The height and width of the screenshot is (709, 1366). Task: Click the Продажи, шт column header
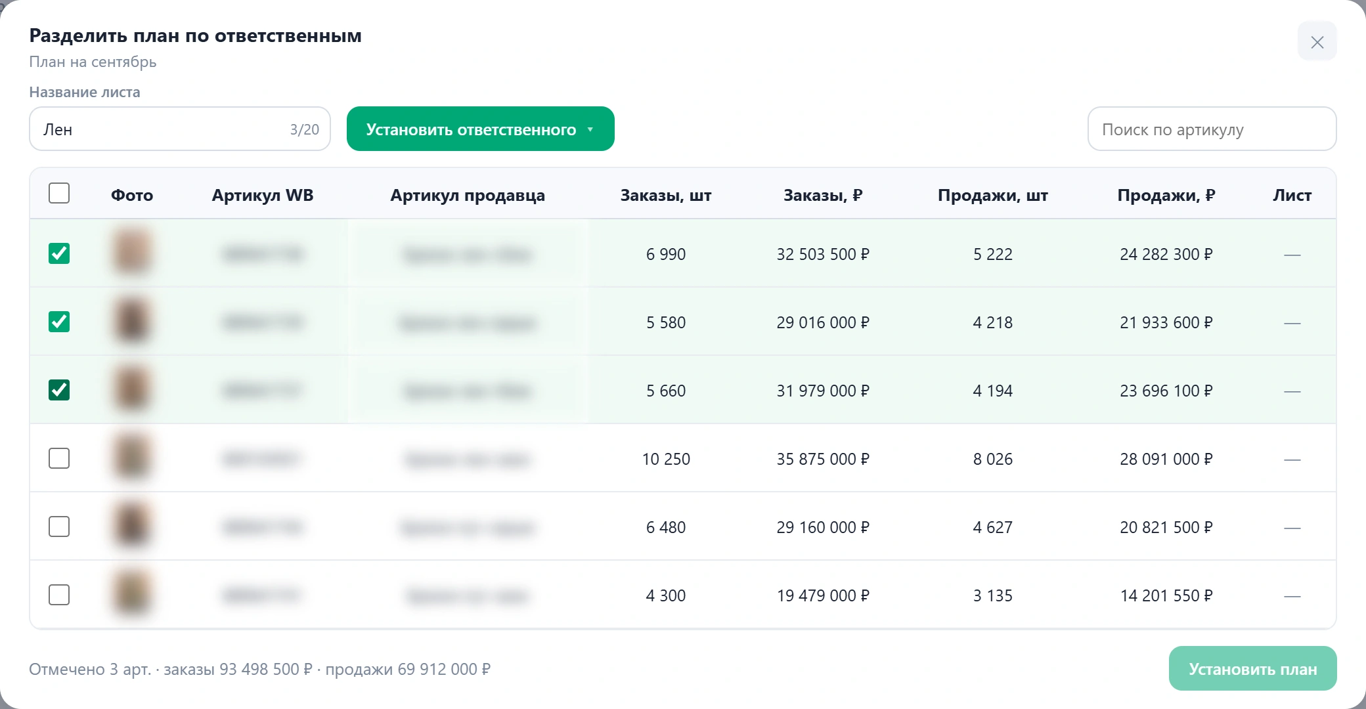[993, 195]
